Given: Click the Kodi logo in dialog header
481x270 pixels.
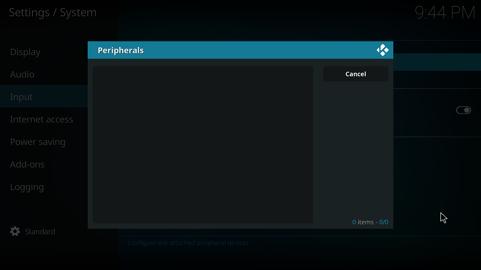Looking at the screenshot, I should [x=382, y=50].
